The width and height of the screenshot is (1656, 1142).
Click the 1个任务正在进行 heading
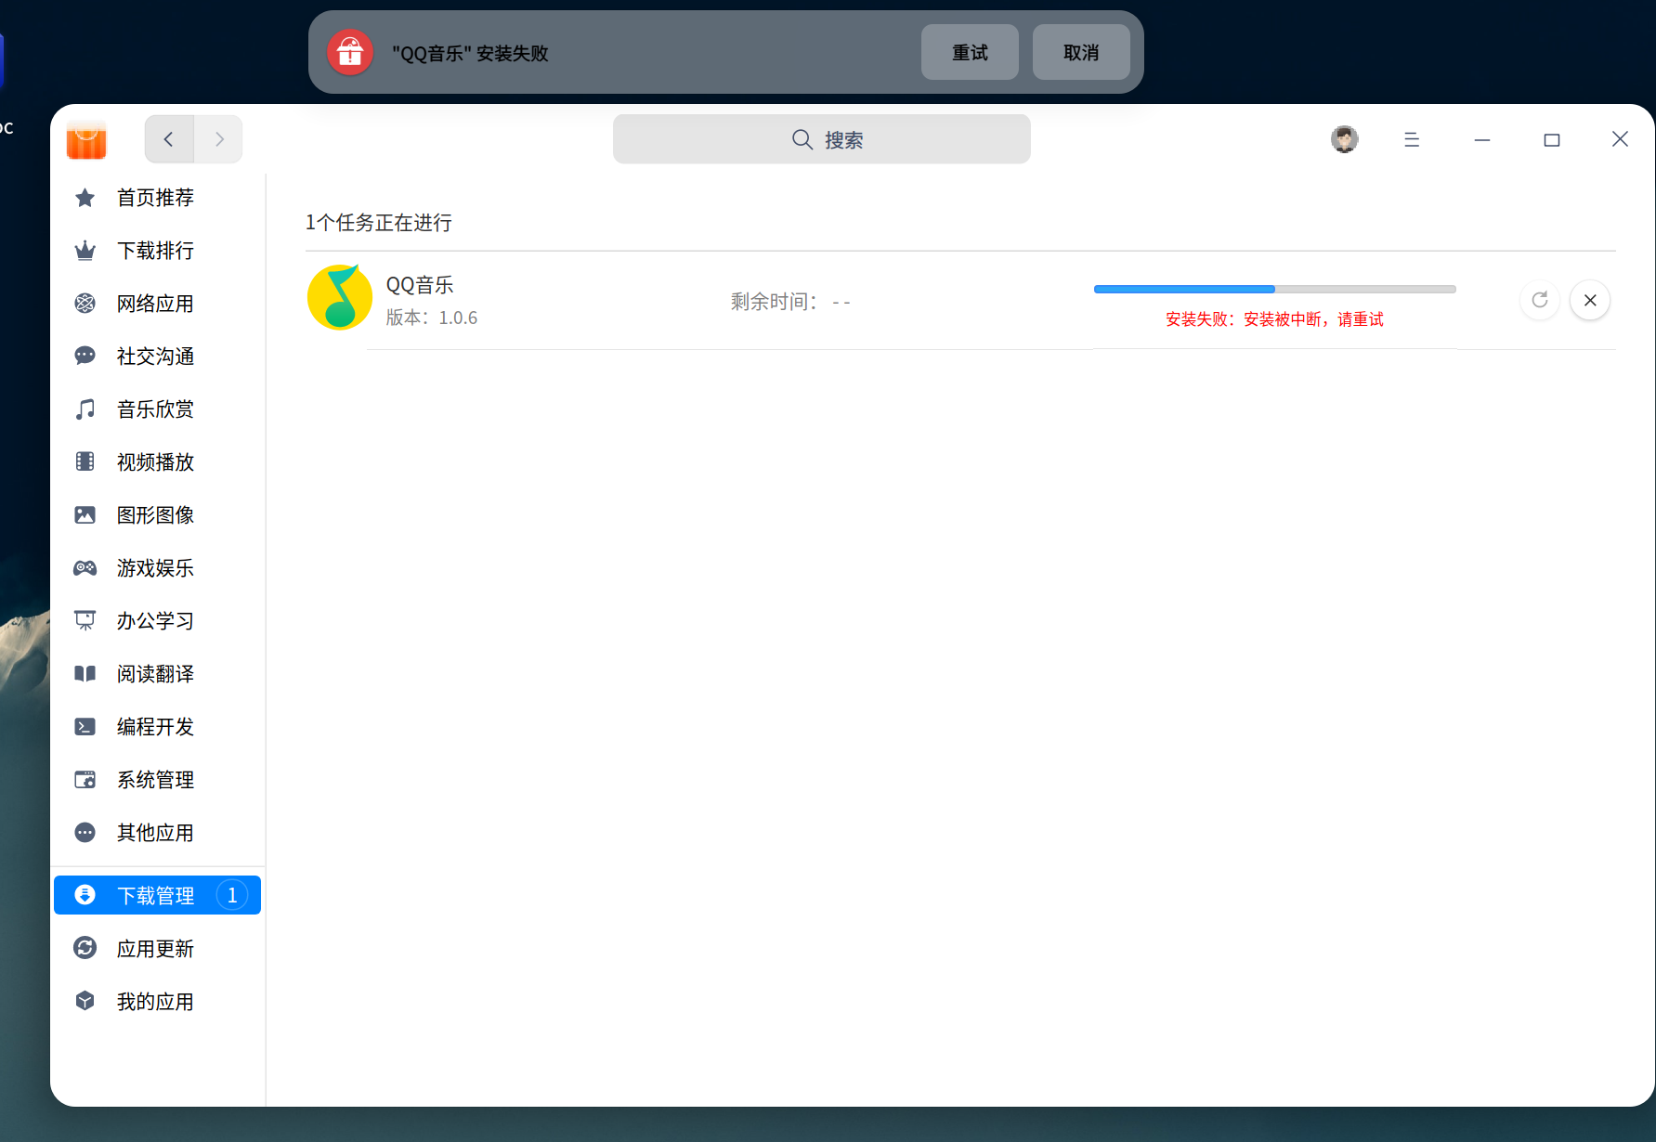point(379,223)
